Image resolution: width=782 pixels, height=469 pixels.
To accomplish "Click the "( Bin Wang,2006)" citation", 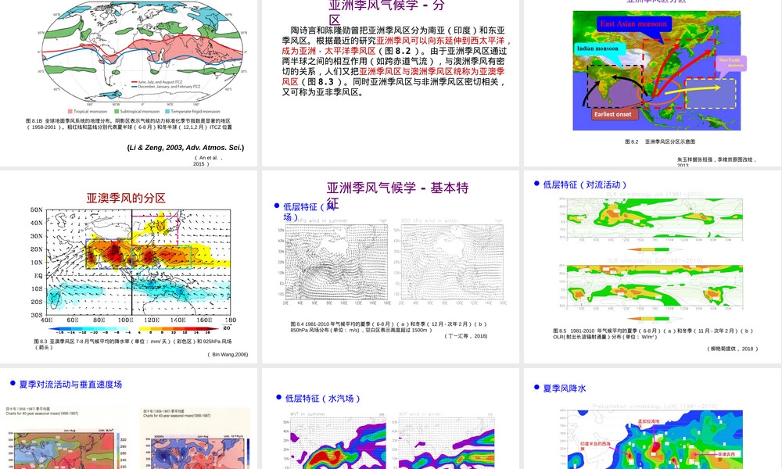I will (x=228, y=354).
